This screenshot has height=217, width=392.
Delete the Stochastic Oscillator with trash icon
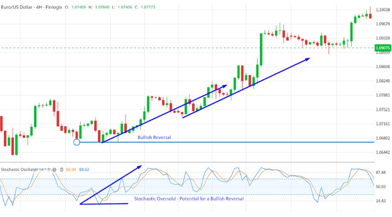62,169
